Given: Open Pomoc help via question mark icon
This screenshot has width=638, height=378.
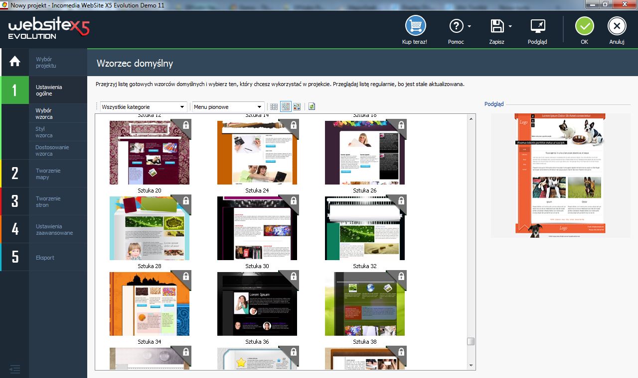Looking at the screenshot, I should (x=456, y=26).
